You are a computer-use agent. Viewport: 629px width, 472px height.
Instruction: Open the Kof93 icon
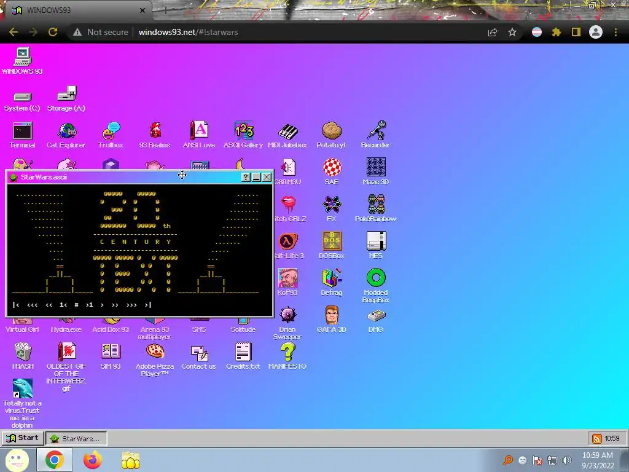coord(287,278)
